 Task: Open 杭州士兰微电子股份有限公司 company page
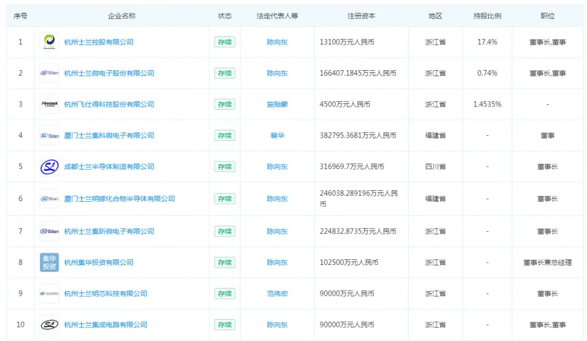click(x=109, y=73)
